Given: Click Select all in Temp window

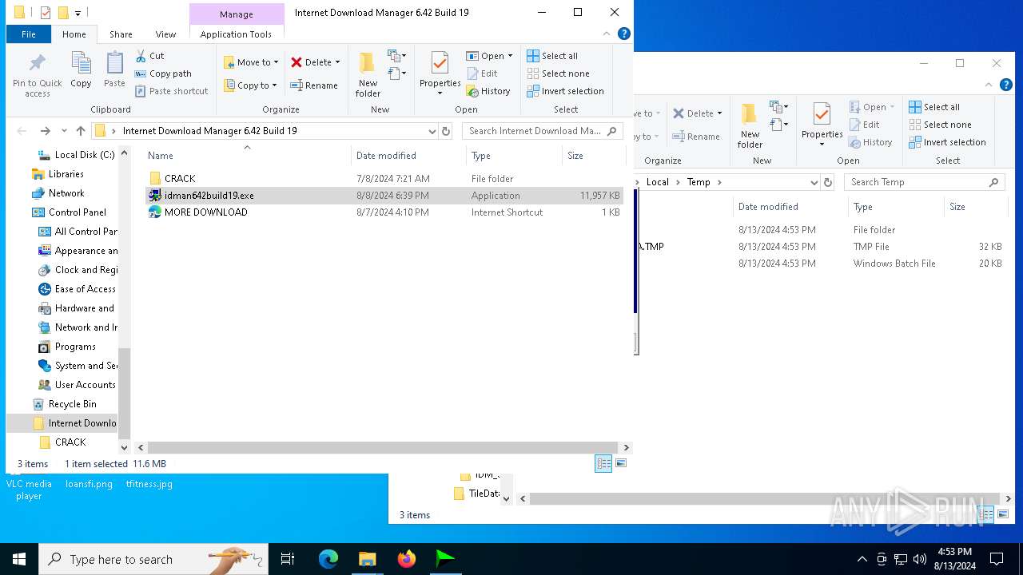Looking at the screenshot, I should [934, 107].
